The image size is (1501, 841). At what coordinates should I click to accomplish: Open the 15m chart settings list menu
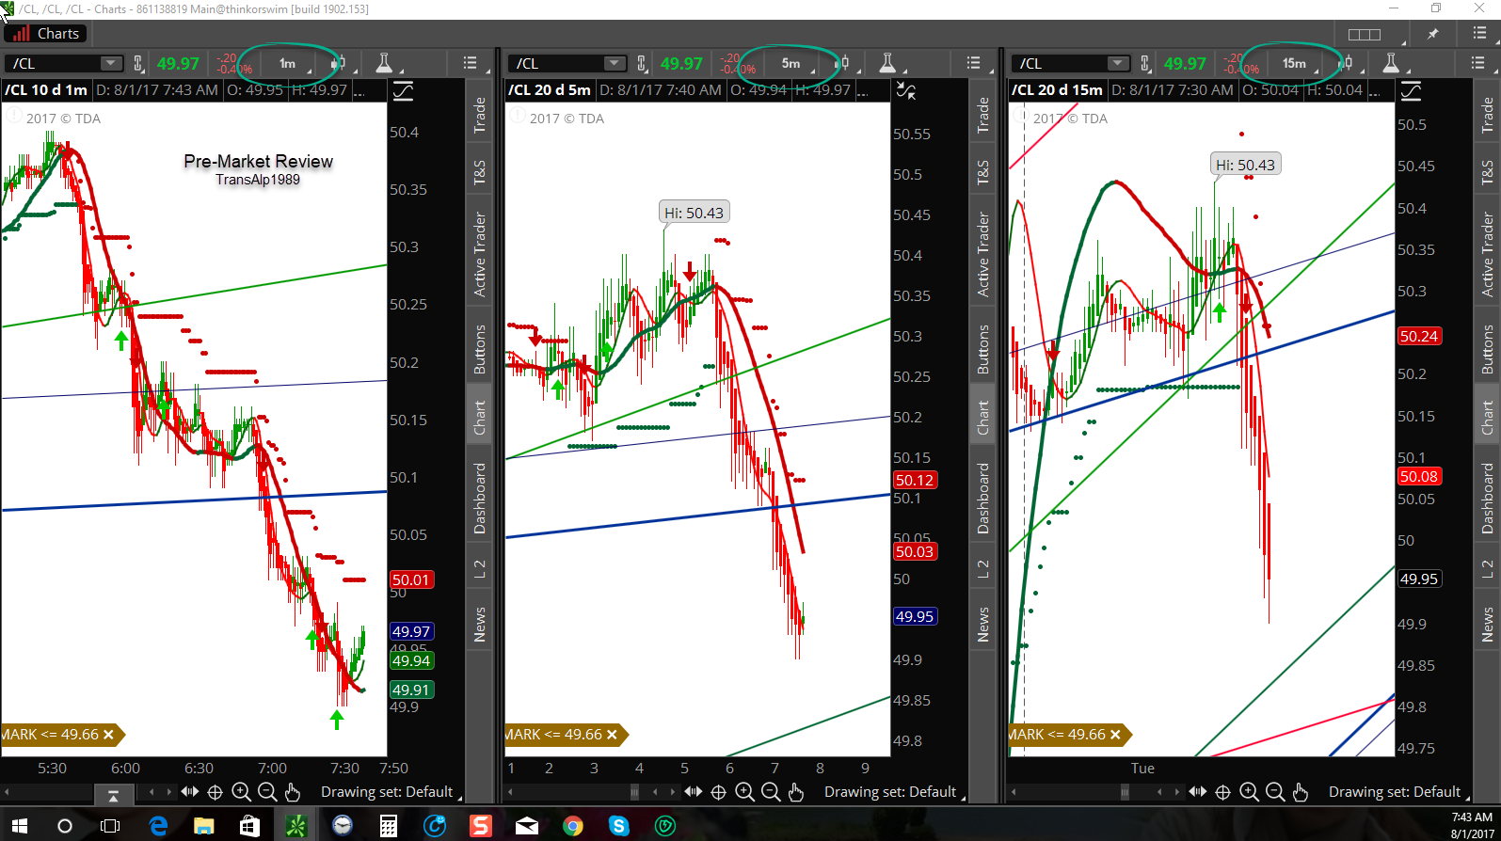point(1477,63)
